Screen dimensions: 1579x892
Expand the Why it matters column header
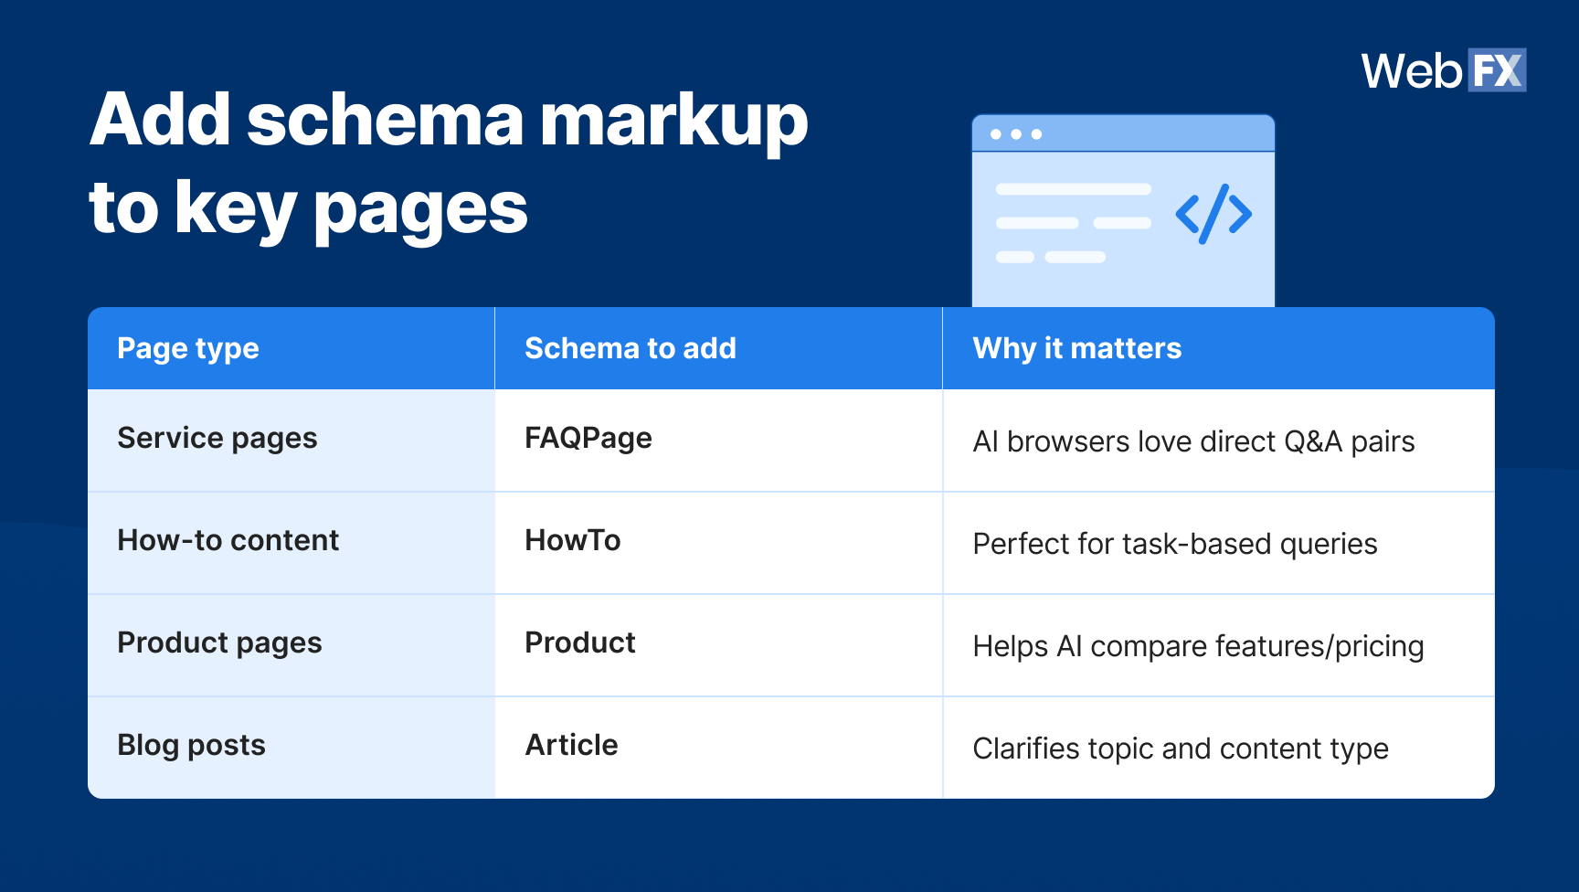1076,348
